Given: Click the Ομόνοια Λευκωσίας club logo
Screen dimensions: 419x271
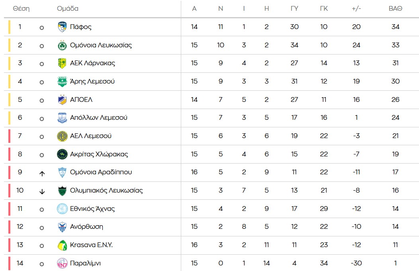Looking at the screenshot, I should click(x=62, y=45).
